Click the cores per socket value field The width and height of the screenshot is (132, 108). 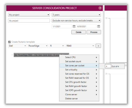pyautogui.click(x=108, y=66)
